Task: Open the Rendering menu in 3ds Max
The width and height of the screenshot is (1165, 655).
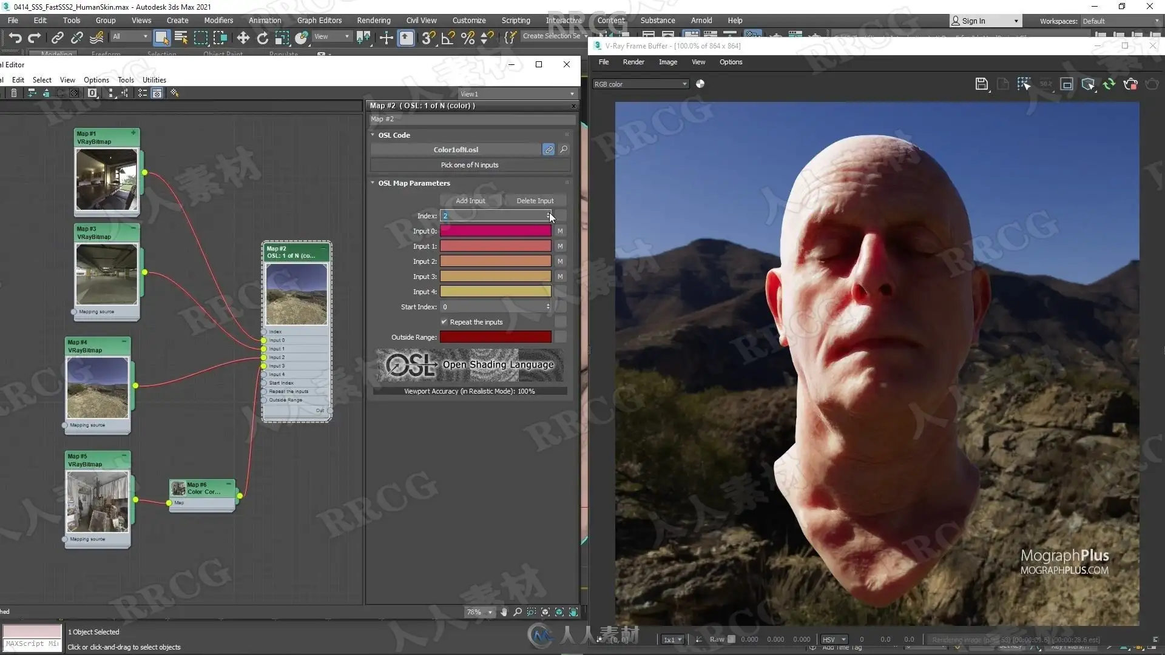Action: click(x=373, y=21)
